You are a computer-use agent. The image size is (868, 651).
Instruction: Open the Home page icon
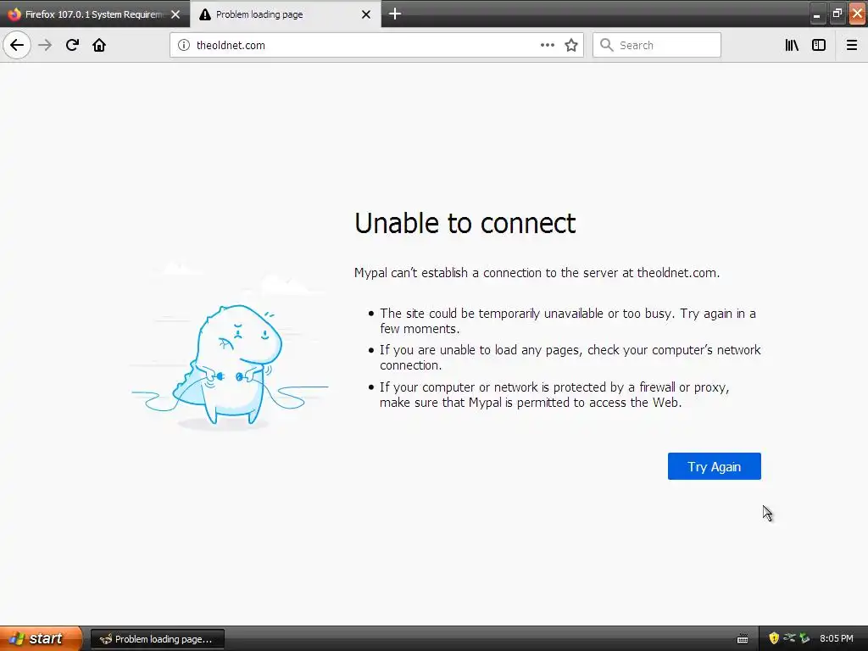99,45
